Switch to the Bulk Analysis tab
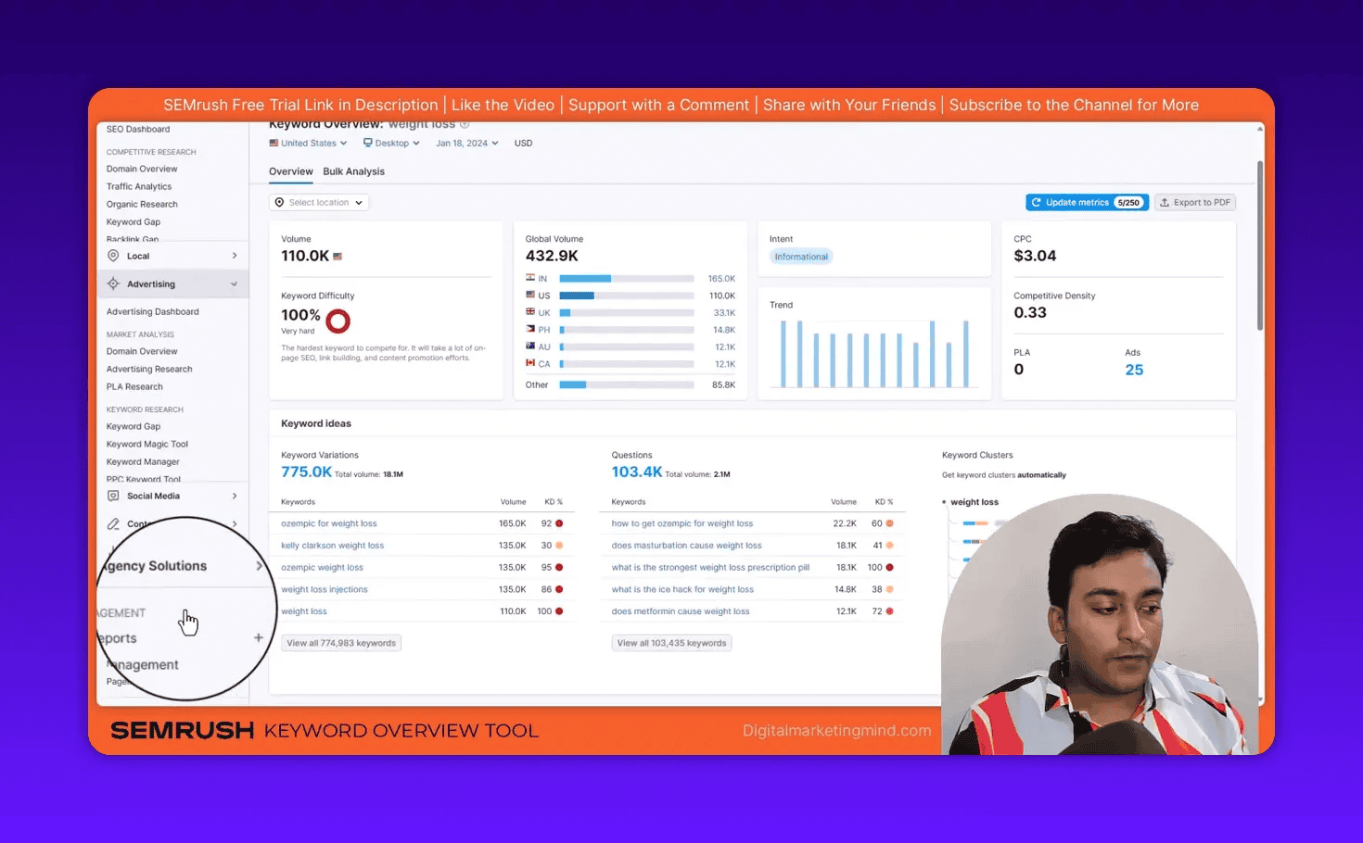This screenshot has width=1363, height=843. [353, 170]
